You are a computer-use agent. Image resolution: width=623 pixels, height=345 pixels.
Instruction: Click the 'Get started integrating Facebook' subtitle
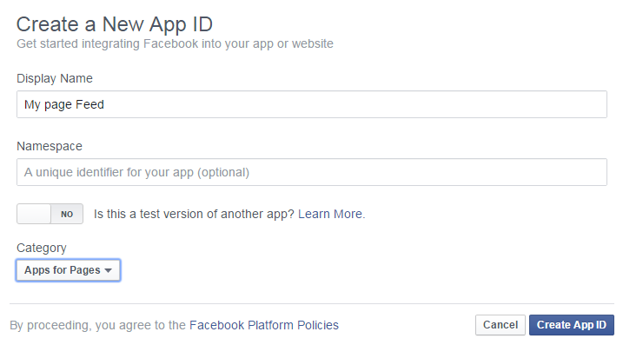pos(175,43)
